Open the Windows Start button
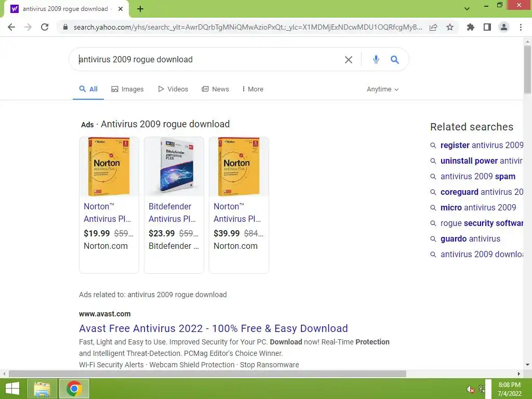The width and height of the screenshot is (532, 399). point(12,389)
